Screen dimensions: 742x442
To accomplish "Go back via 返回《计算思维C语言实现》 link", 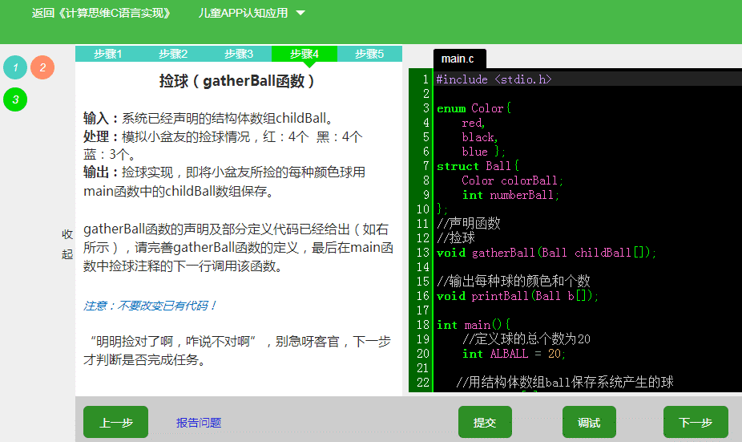I will (101, 14).
